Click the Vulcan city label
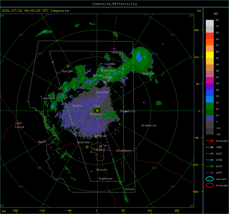This screenshot has width=229, height=214. click(x=129, y=189)
